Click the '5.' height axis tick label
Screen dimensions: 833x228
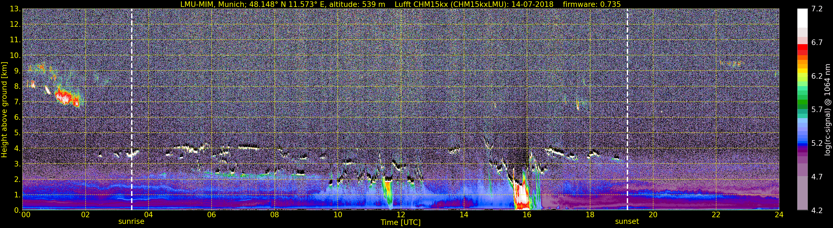point(17,133)
